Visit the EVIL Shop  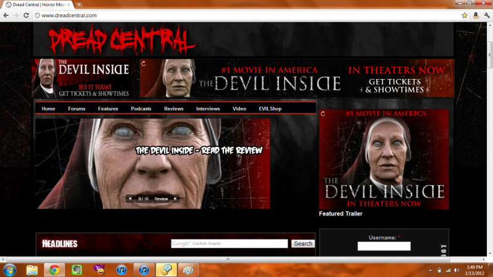pyautogui.click(x=270, y=109)
